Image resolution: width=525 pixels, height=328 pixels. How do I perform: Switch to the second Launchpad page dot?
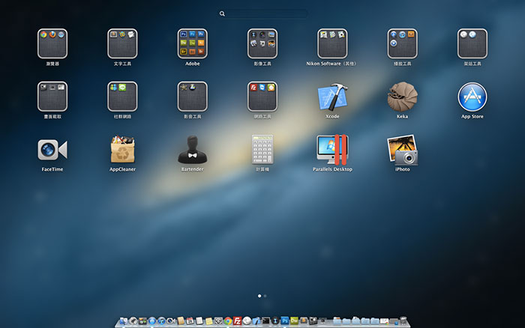[x=265, y=296]
